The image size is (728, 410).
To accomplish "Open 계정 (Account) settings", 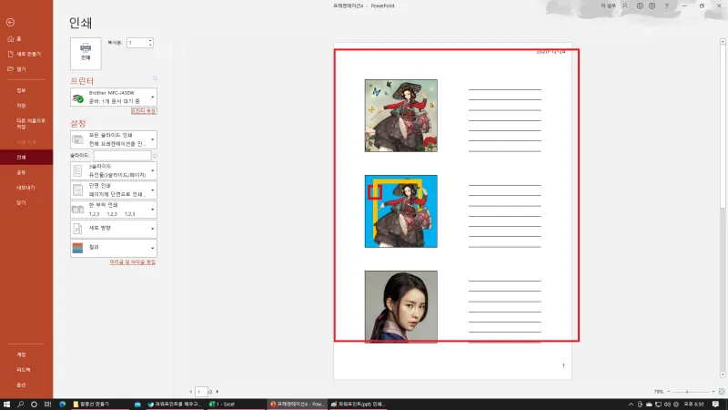I will click(x=26, y=354).
